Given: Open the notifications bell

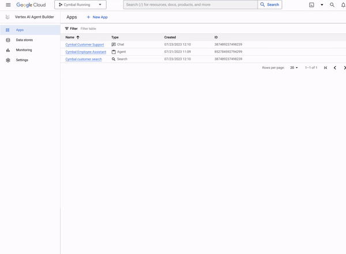Looking at the screenshot, I should click(343, 5).
